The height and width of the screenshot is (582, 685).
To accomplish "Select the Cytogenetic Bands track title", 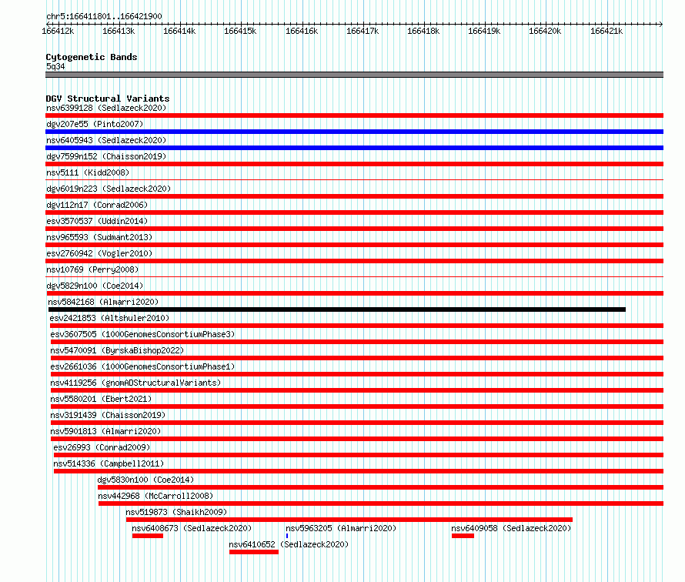I will click(x=92, y=57).
